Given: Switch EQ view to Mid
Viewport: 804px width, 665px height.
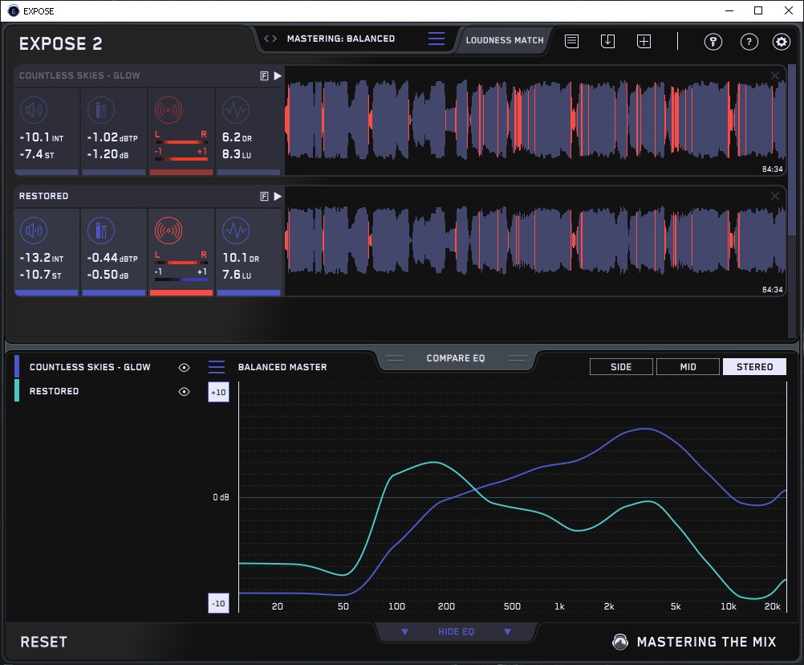Looking at the screenshot, I should coord(688,367).
